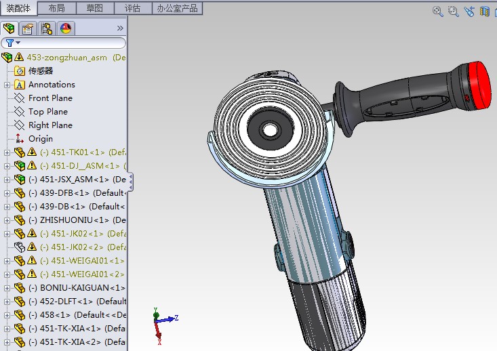This screenshot has height=351, width=497.
Task: Click the Zoom to Fit magnifier icon
Action: [x=438, y=12]
